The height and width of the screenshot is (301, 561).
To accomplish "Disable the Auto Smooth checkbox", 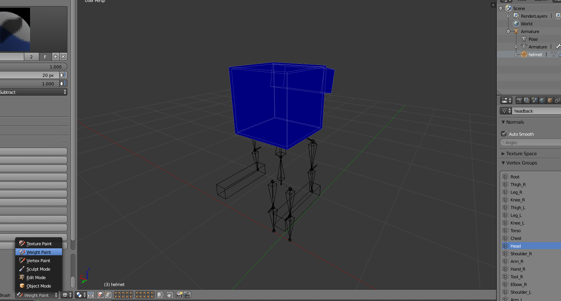I will click(x=504, y=134).
